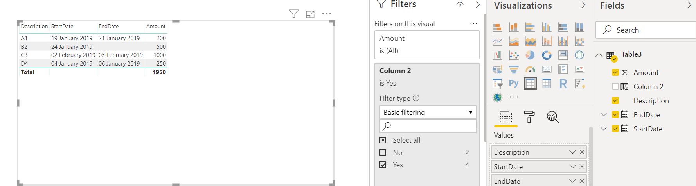696x186 pixels.
Task: Select the clustered column chart visual
Action: [547, 27]
